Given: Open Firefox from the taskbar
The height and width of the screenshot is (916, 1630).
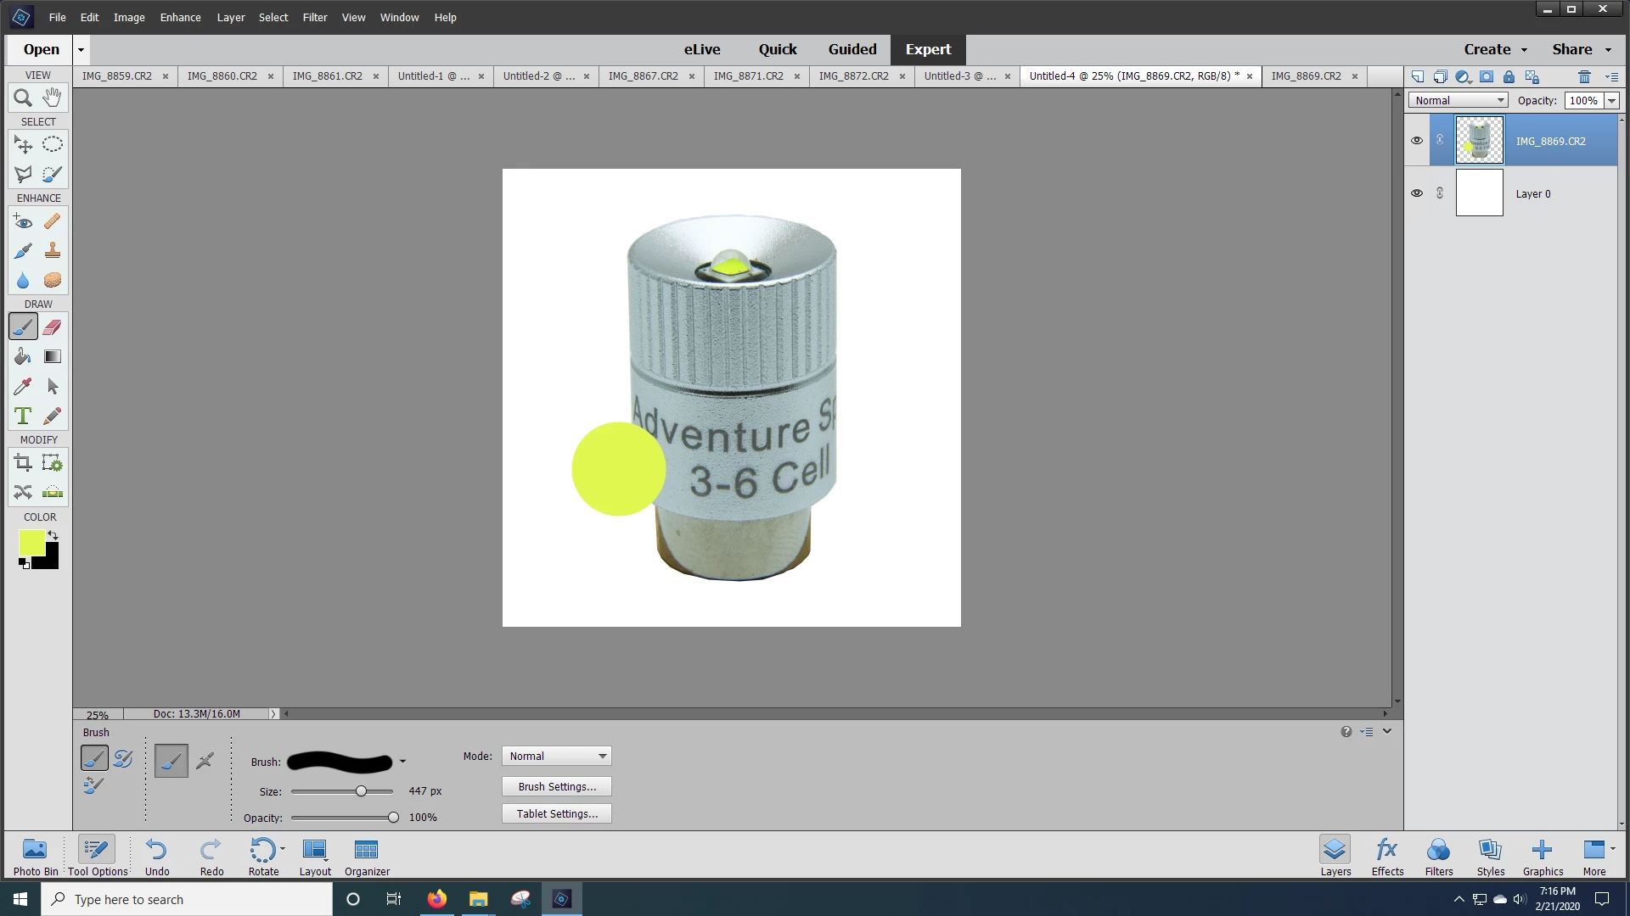Looking at the screenshot, I should pos(436,899).
